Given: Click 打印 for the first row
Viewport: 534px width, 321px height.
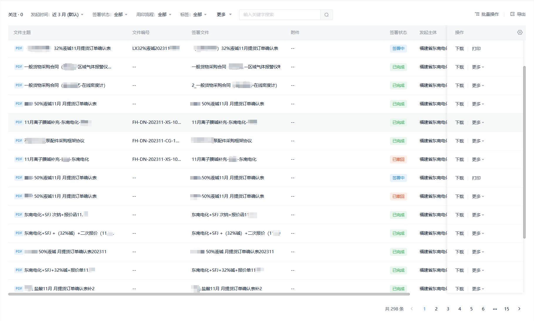Looking at the screenshot, I should click(476, 49).
